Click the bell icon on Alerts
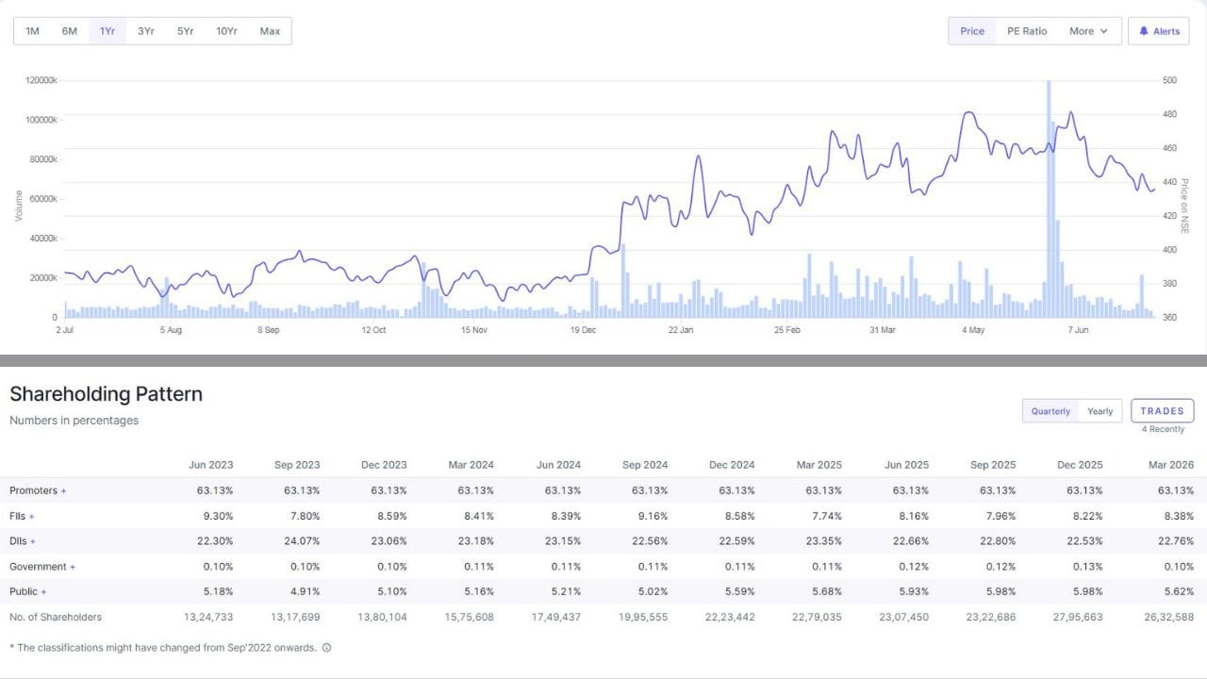 pos(1144,31)
